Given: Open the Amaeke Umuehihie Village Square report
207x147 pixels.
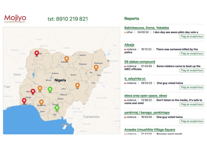Looking at the screenshot, I should click(x=150, y=130).
